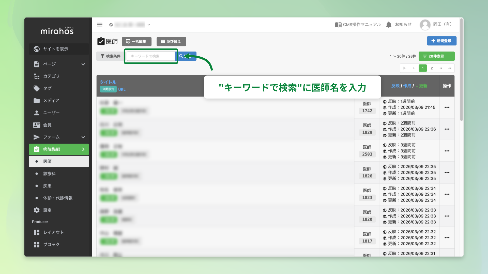Open 設定 in the sidebar
Viewport: 488px width, 274px height.
pyautogui.click(x=59, y=210)
